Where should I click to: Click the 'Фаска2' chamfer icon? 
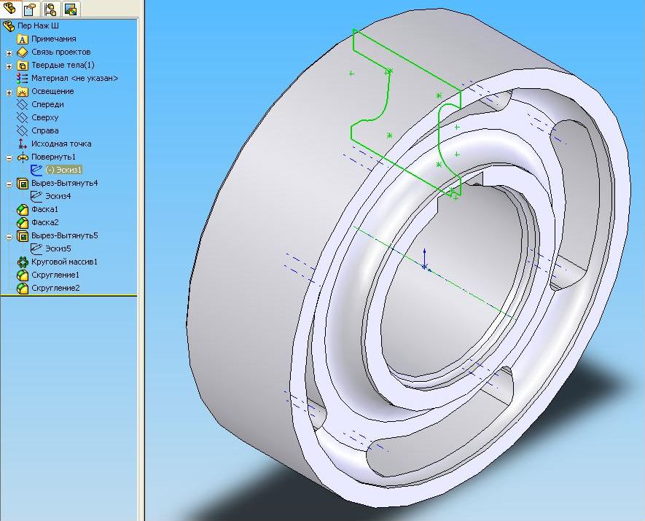[x=22, y=223]
